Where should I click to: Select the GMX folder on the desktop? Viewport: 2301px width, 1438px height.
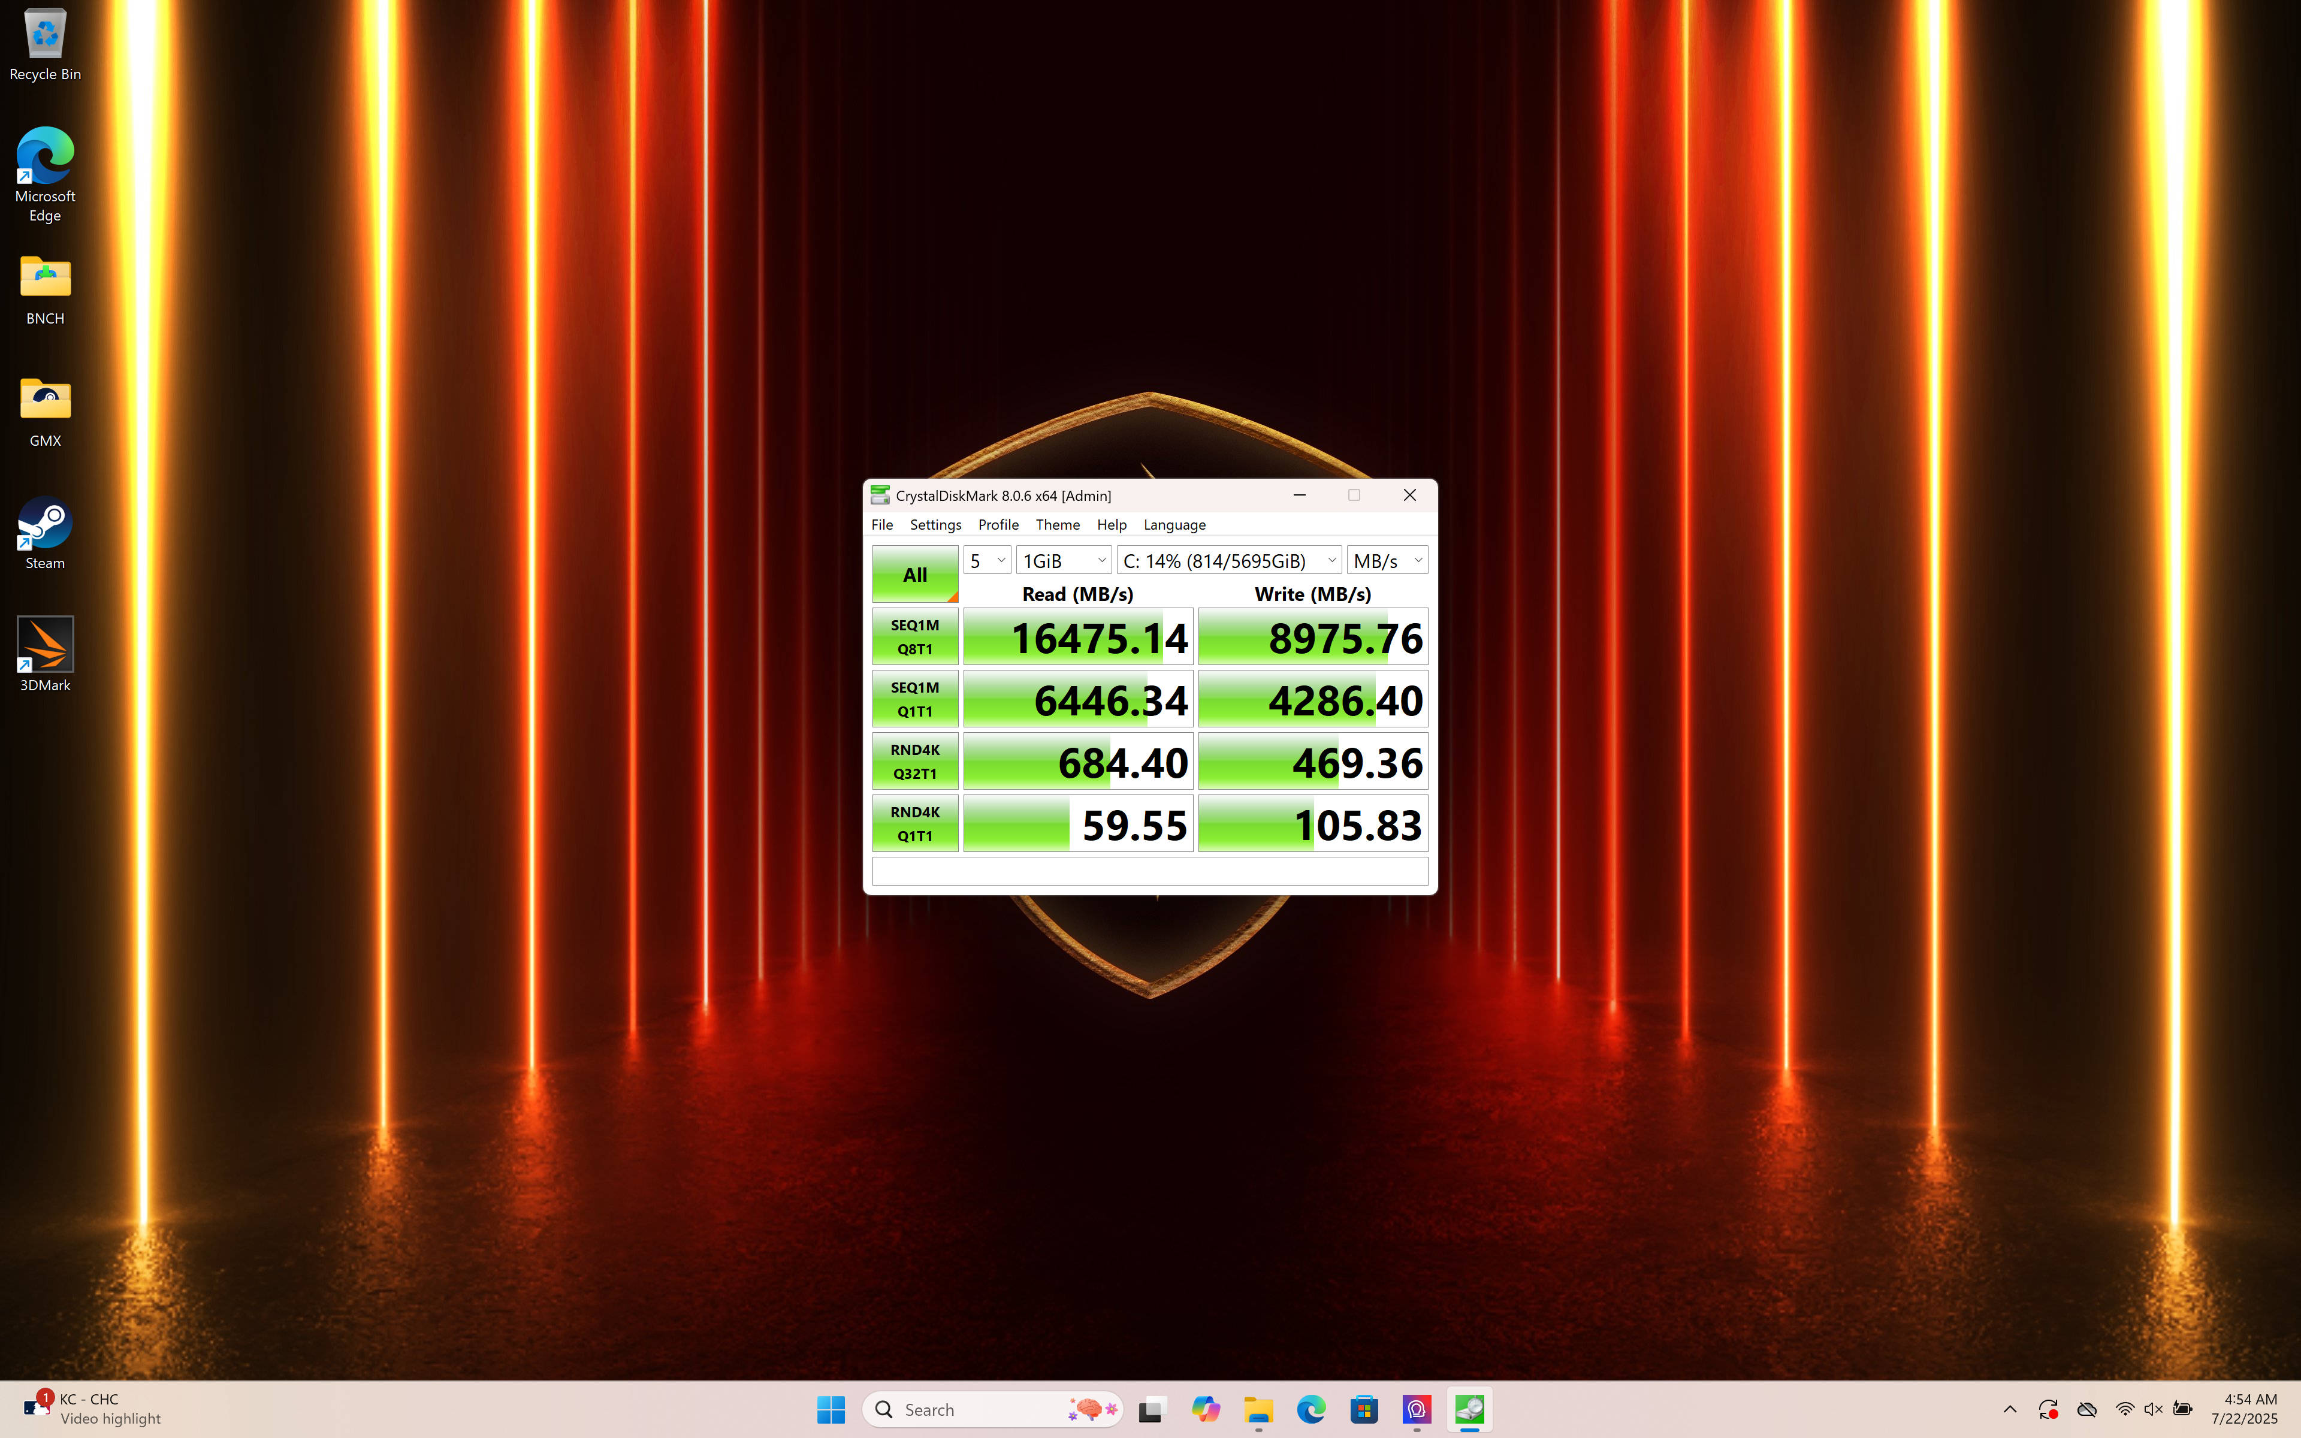[x=45, y=412]
